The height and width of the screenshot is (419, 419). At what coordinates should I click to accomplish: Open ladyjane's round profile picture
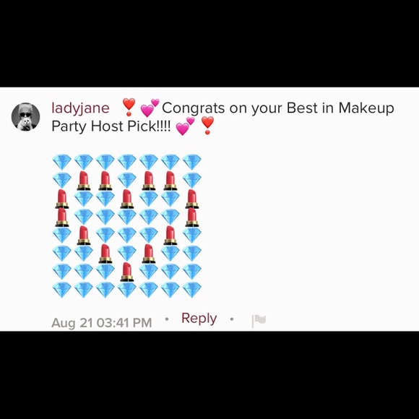tap(26, 117)
